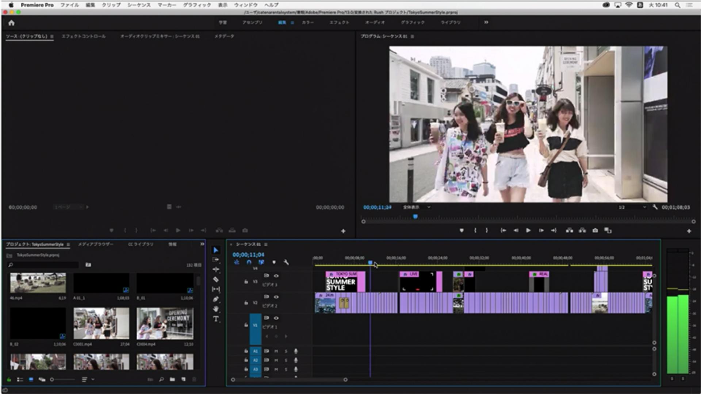This screenshot has width=701, height=394.
Task: Adjust project panel thumbnail zoom slider
Action: (x=52, y=379)
